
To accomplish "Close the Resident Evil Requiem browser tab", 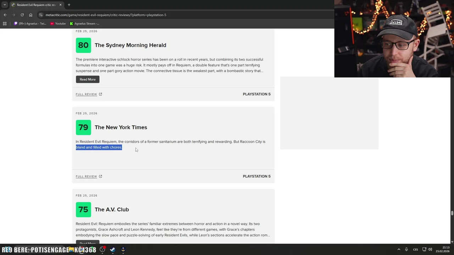I will (x=60, y=5).
